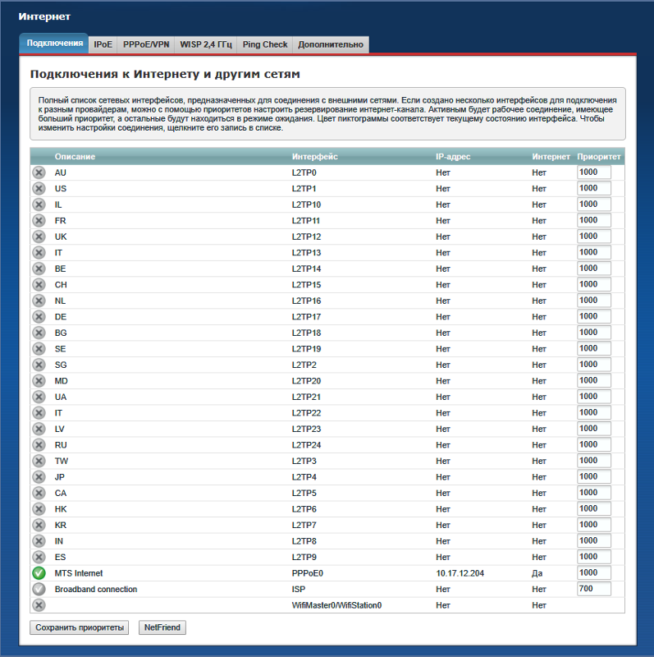The image size is (654, 657).
Task: Click the Да value for MTS Internet
Action: (x=537, y=573)
